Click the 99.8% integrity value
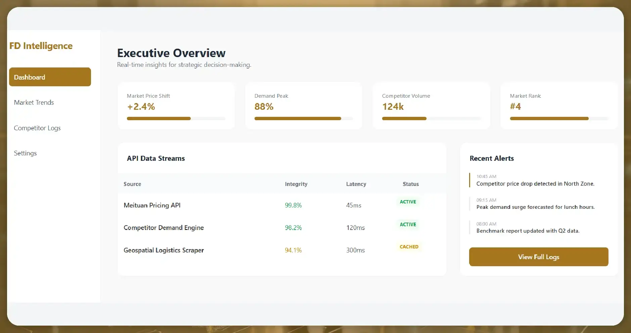 (293, 205)
